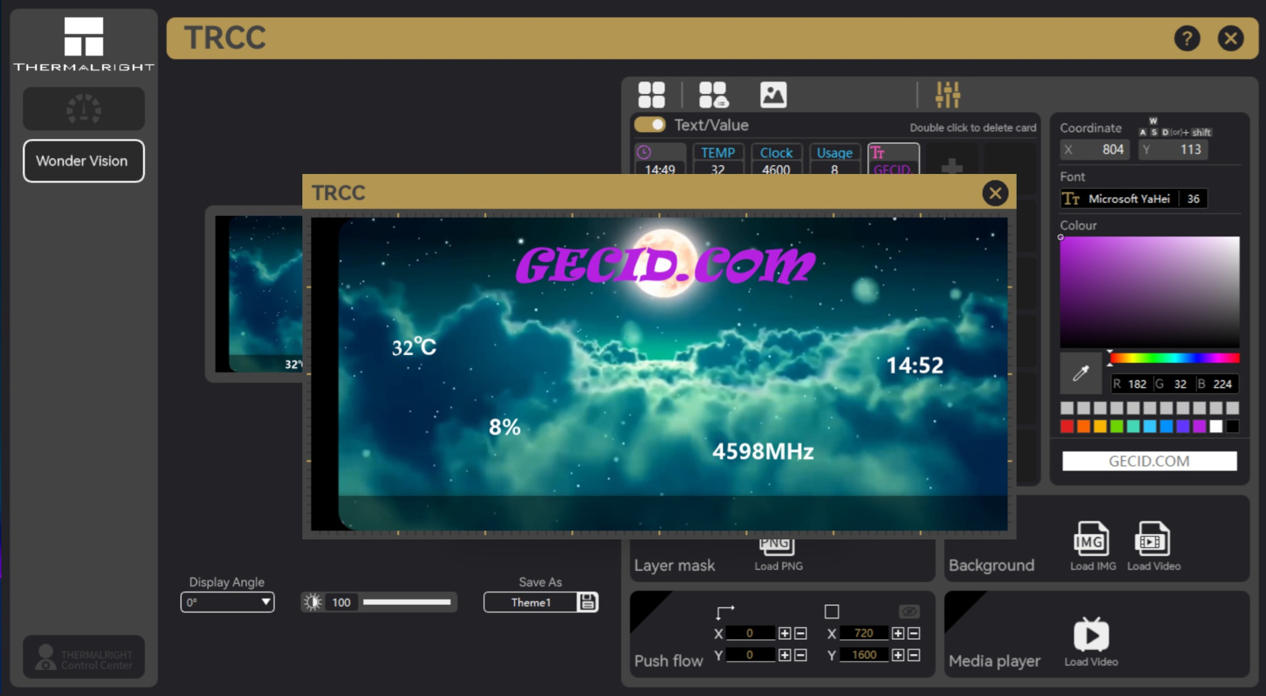The width and height of the screenshot is (1266, 696).
Task: Click the Wonder Vision button
Action: tap(83, 161)
